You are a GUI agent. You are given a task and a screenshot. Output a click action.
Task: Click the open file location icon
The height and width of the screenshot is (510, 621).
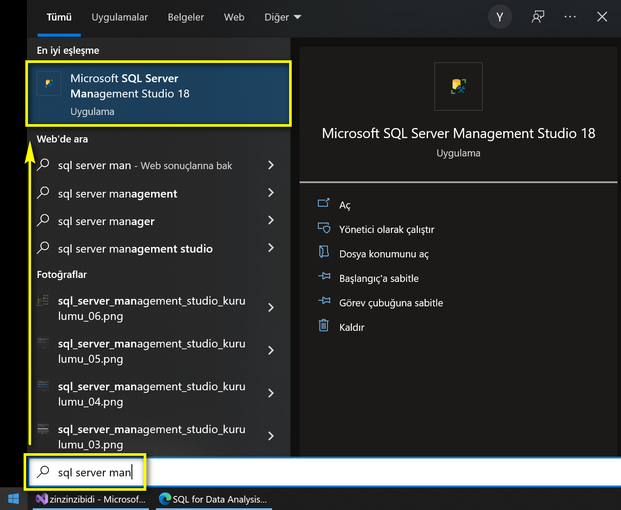tap(324, 252)
